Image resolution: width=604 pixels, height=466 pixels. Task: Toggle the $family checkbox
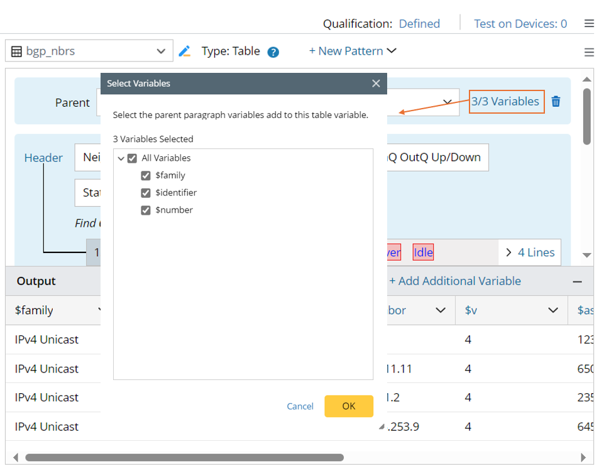pyautogui.click(x=146, y=176)
